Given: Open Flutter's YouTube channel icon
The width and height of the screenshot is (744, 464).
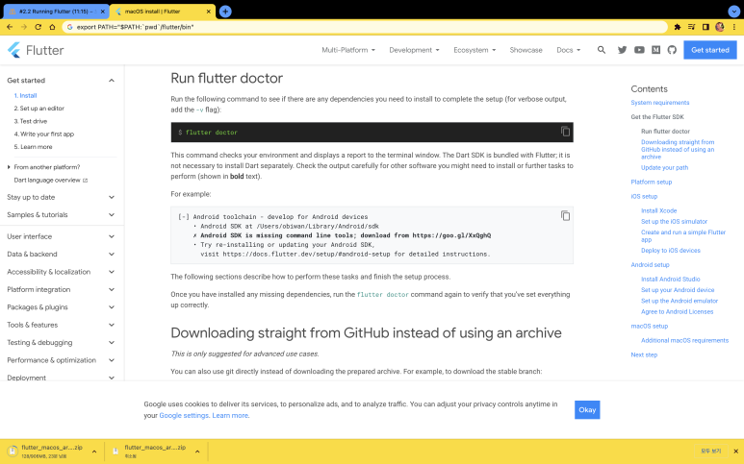Looking at the screenshot, I should point(639,50).
